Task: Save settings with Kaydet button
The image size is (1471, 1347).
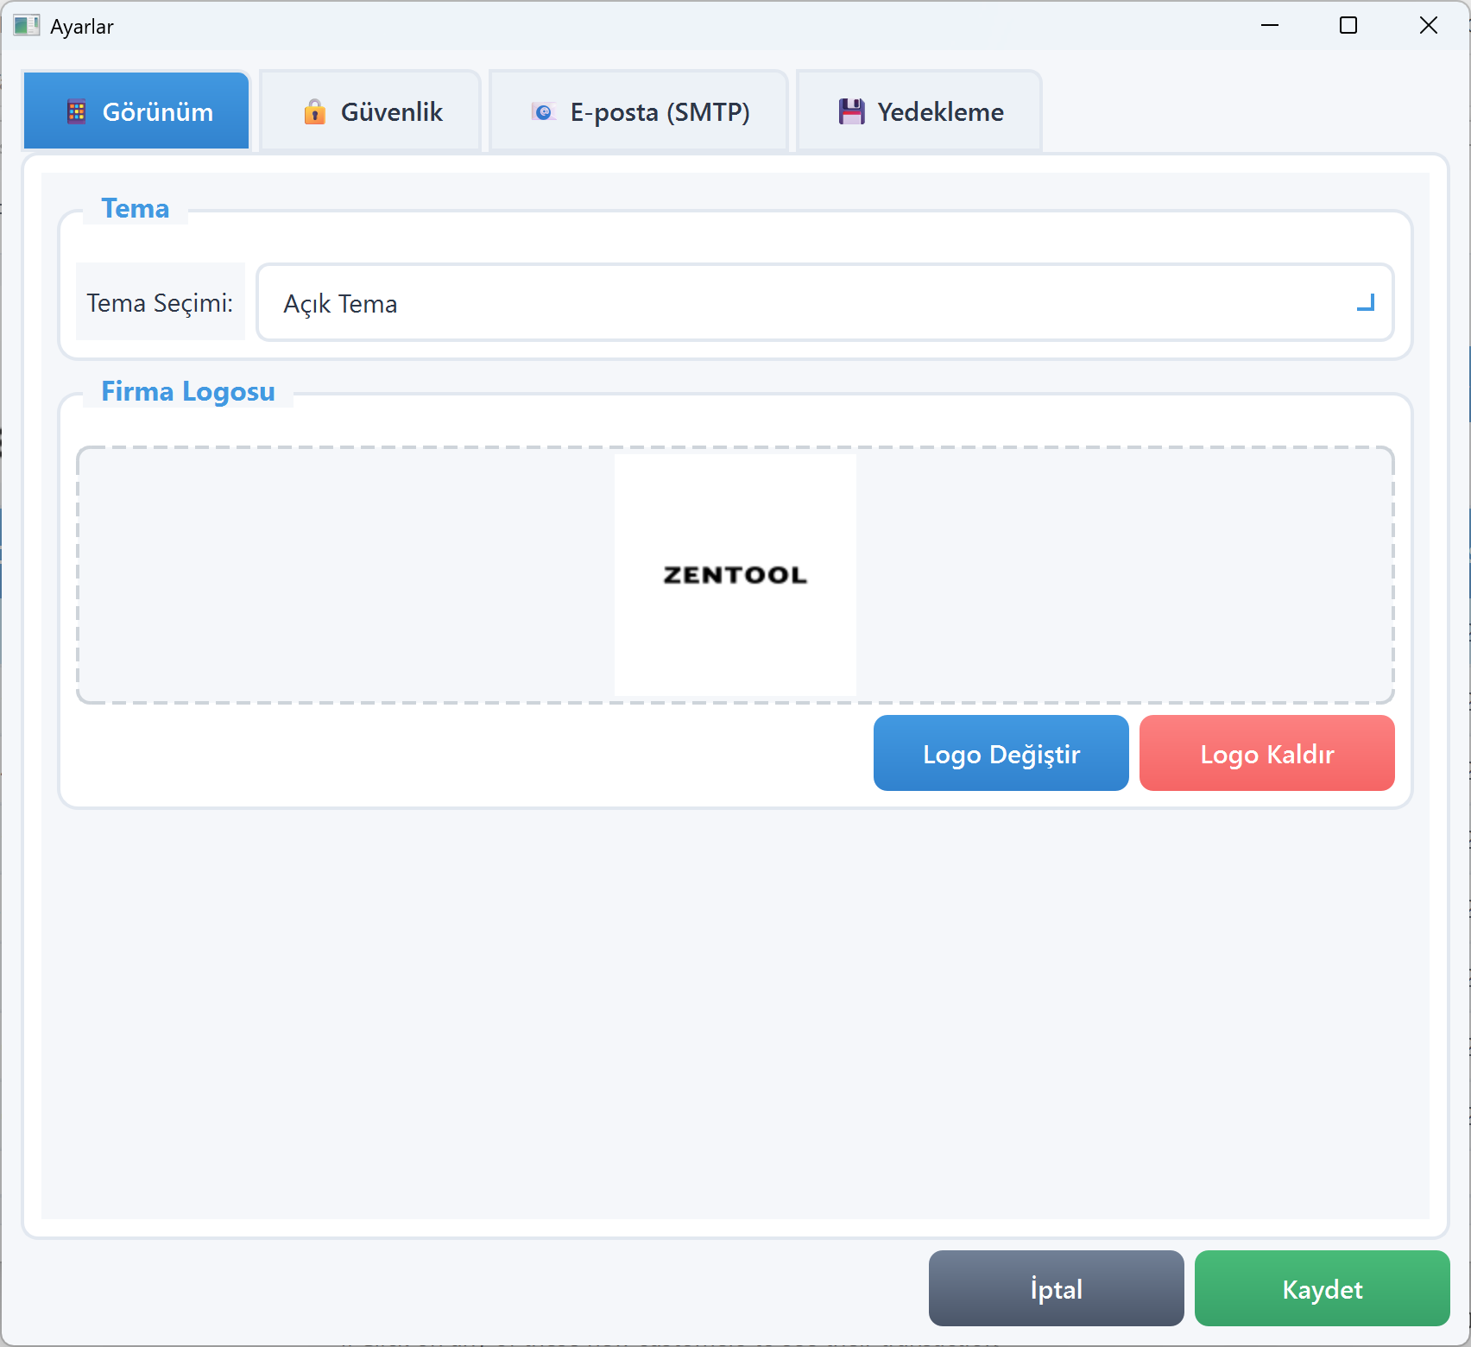Action: click(1322, 1289)
